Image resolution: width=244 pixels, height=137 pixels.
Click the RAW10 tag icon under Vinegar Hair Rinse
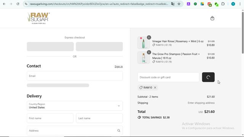point(154,45)
